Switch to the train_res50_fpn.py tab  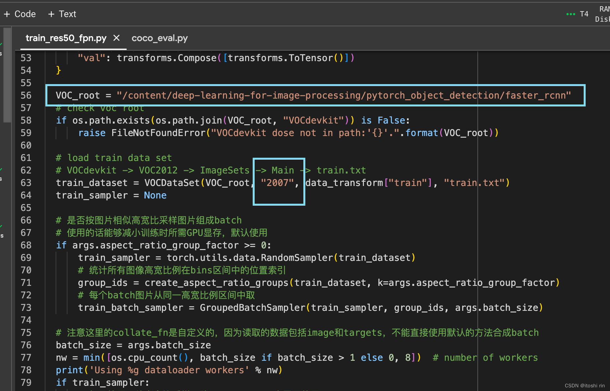[x=66, y=38]
